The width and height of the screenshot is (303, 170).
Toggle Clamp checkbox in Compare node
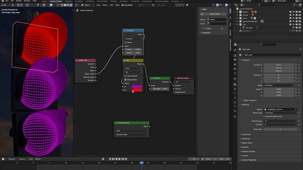(x=125, y=42)
